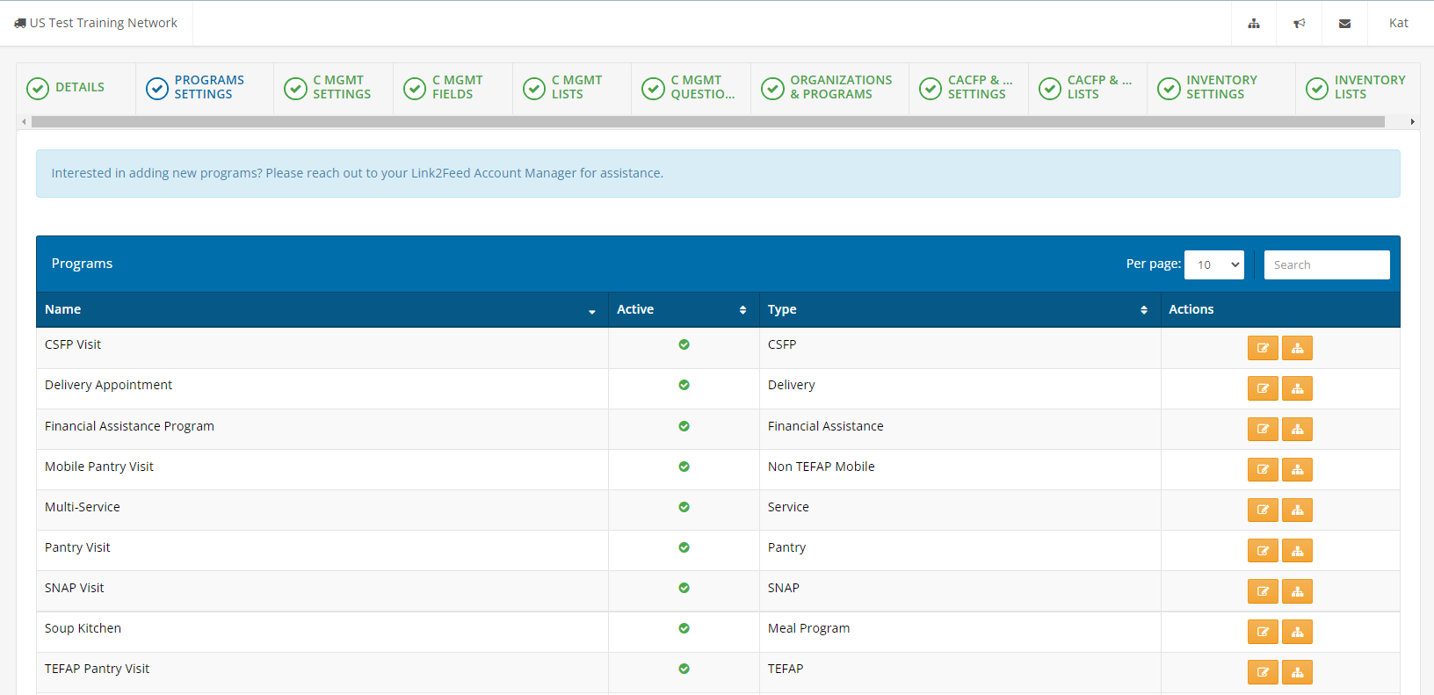This screenshot has width=1434, height=695.
Task: Switch to the Organizations & Programs tab
Action: click(x=829, y=88)
